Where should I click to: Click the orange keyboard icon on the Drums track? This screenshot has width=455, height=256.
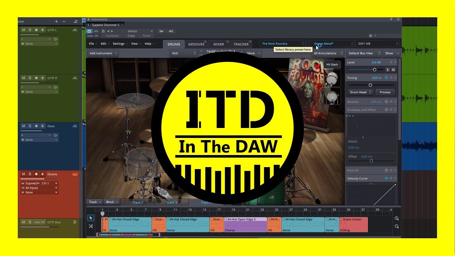tap(75, 174)
